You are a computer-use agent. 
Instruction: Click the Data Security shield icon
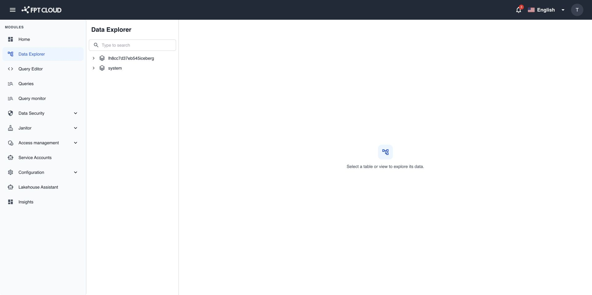(10, 113)
